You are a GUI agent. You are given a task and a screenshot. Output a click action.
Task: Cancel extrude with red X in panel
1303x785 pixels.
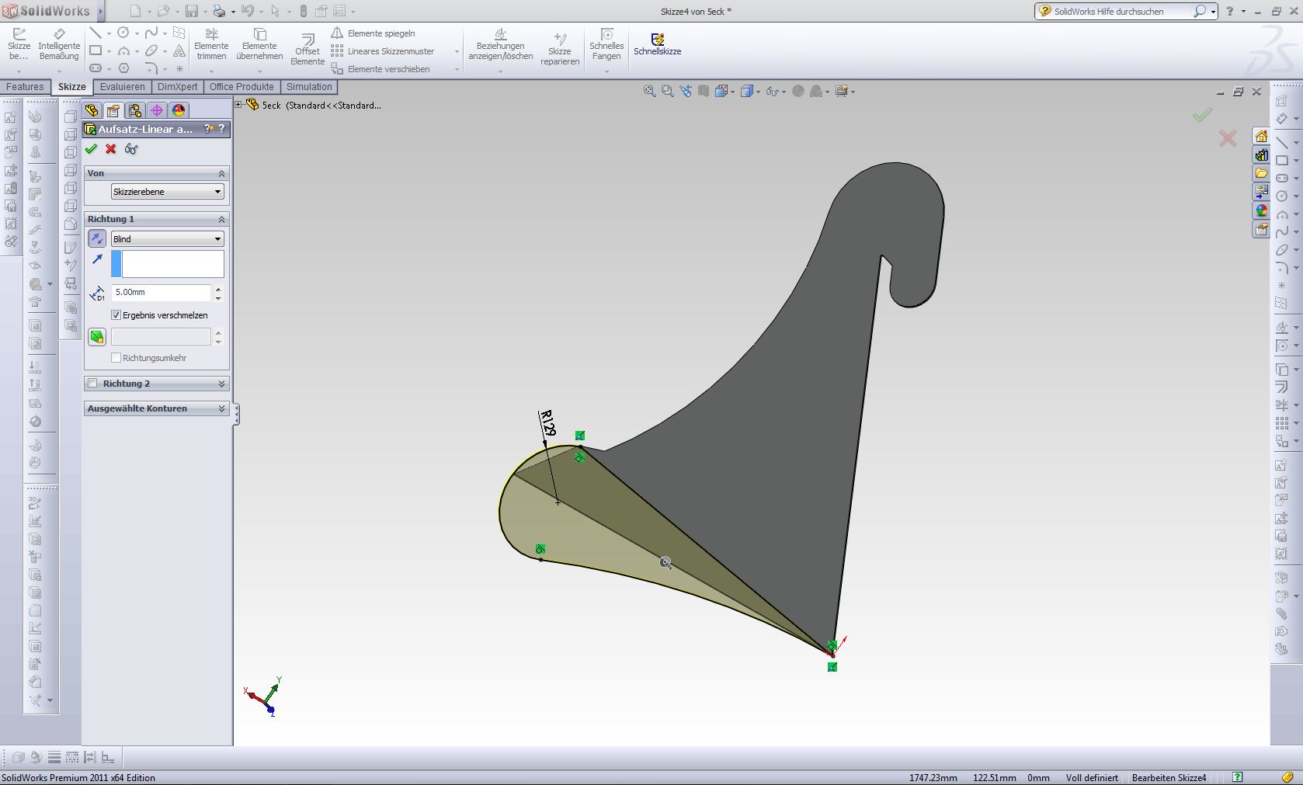(111, 149)
